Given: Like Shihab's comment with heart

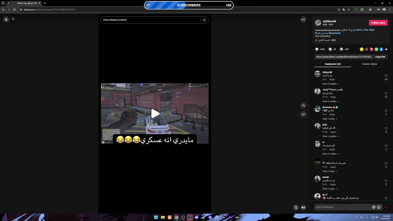Looking at the screenshot, I should pos(386,76).
